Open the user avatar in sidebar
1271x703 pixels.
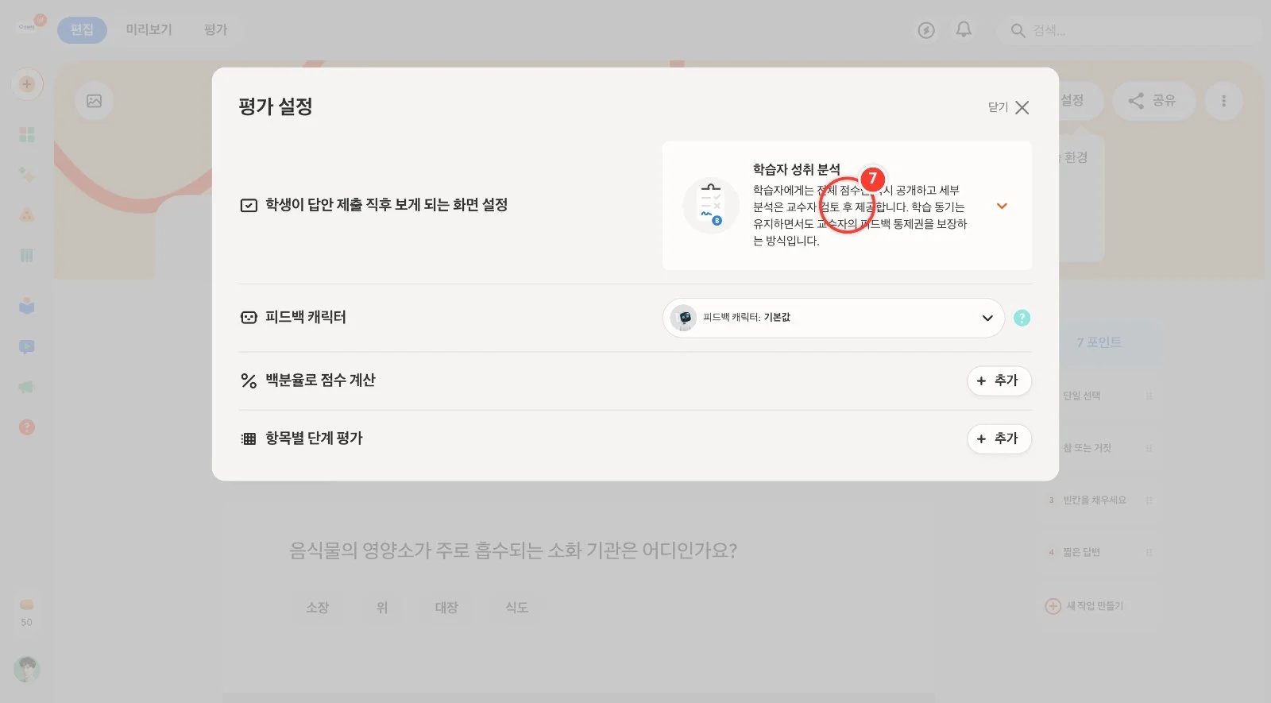[27, 669]
